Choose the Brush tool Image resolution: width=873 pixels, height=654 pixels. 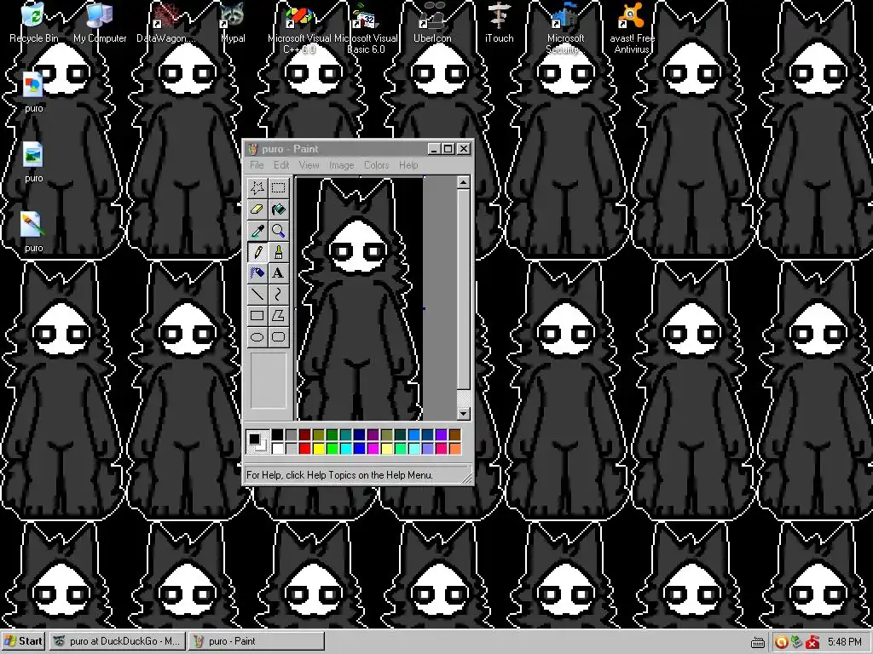click(x=279, y=252)
